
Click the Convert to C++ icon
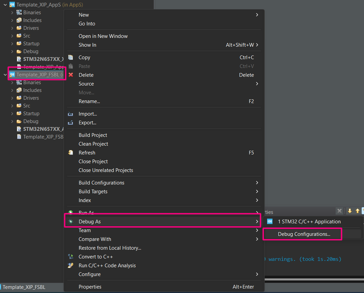pyautogui.click(x=70, y=257)
